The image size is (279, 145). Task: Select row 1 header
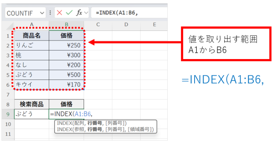tap(8, 36)
